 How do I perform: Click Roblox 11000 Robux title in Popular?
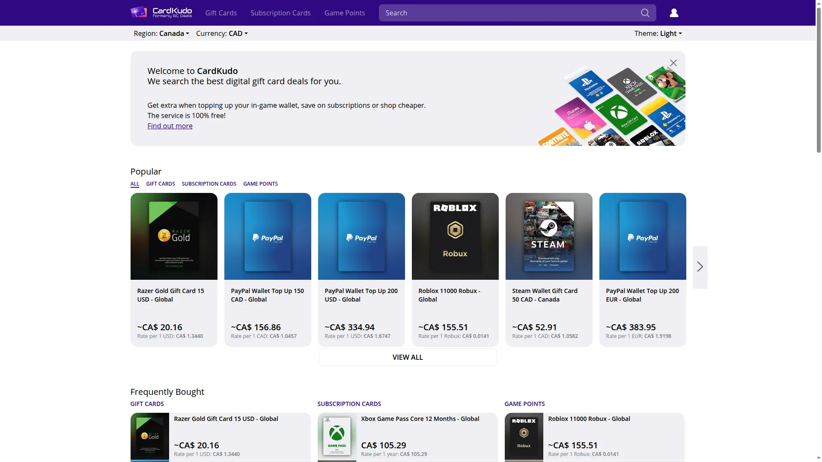click(450, 295)
